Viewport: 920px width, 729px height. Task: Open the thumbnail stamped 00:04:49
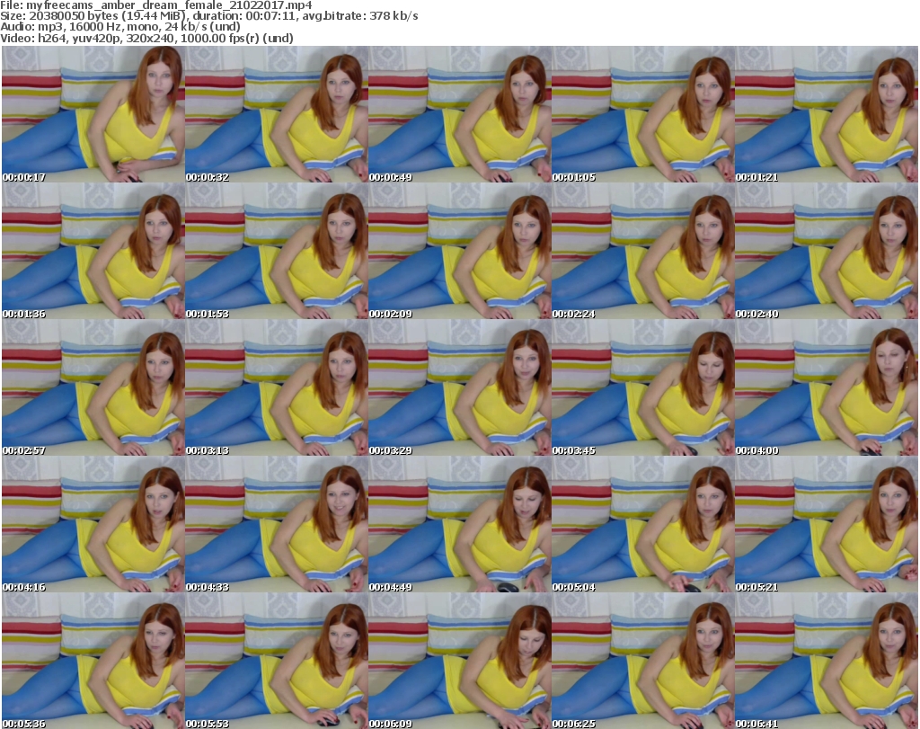click(x=459, y=525)
